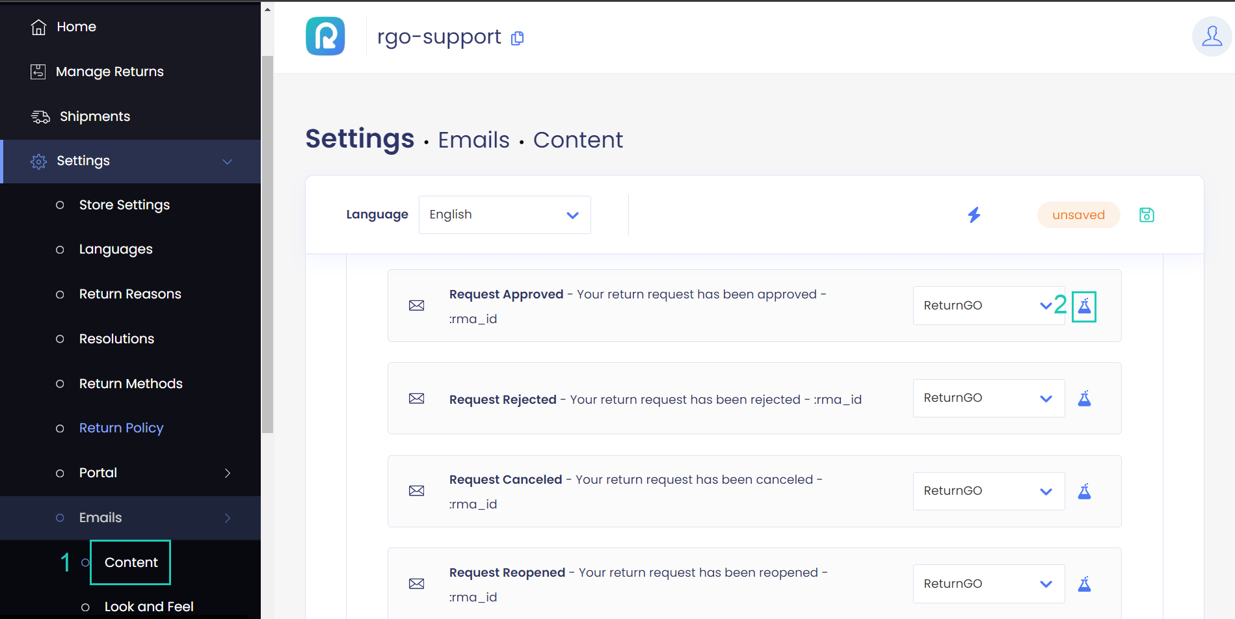This screenshot has height=619, width=1235.
Task: Send test email for Request Canceled
Action: (1084, 492)
